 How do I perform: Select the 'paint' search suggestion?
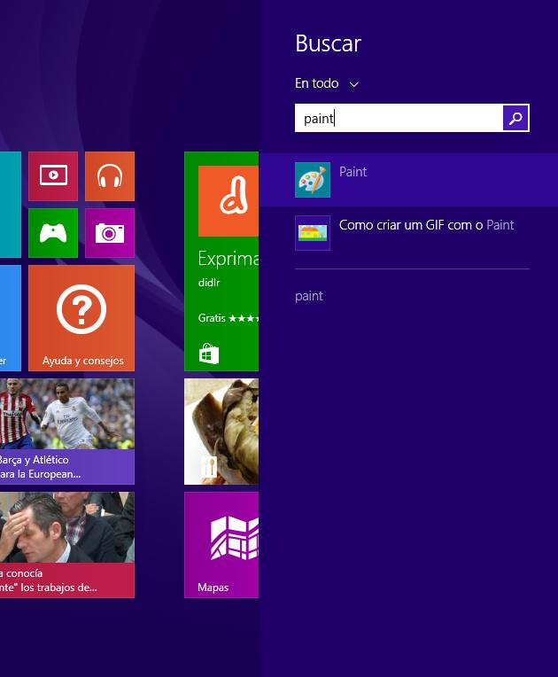point(309,296)
